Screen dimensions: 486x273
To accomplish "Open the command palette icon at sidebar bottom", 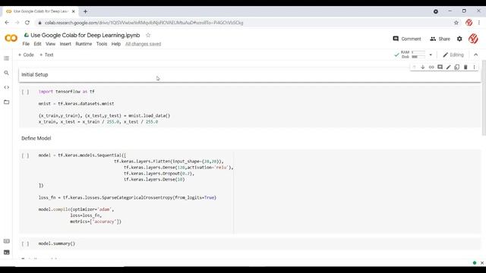I will click(x=7, y=241).
